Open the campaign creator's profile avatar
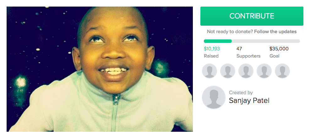 [214, 97]
